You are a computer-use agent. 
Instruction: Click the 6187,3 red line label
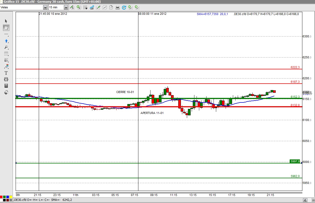point(295,82)
